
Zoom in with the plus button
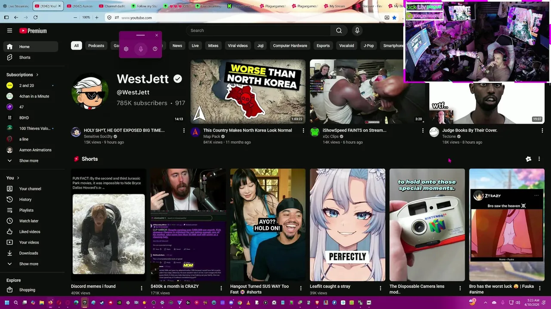pyautogui.click(x=96, y=18)
